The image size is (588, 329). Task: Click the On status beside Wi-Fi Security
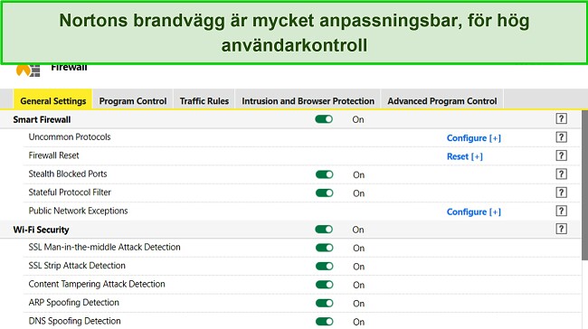358,230
